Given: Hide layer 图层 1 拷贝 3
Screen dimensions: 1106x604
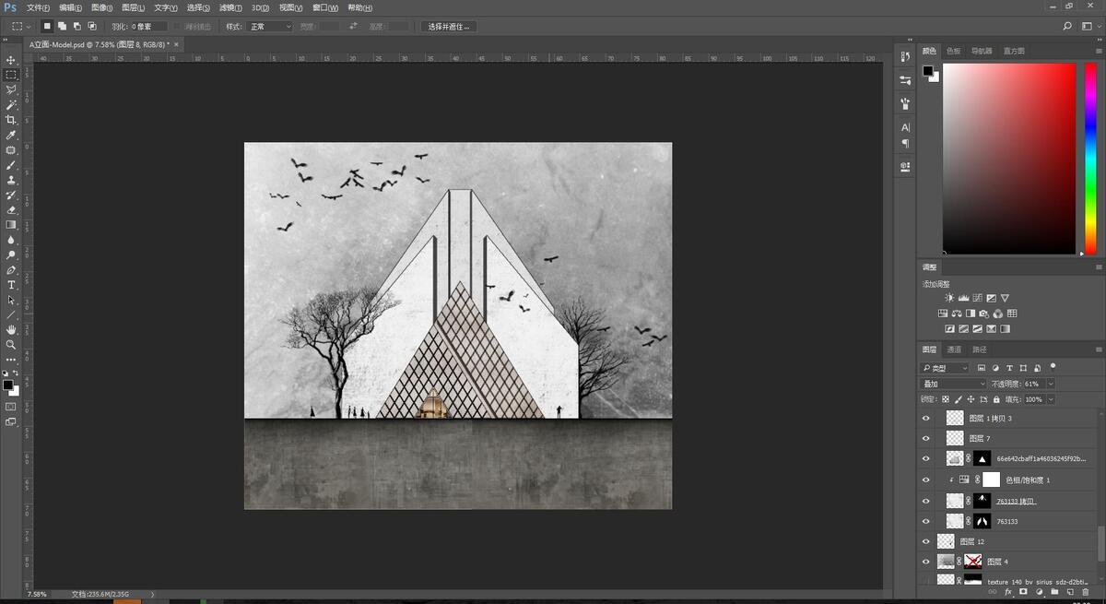Looking at the screenshot, I should pyautogui.click(x=927, y=418).
